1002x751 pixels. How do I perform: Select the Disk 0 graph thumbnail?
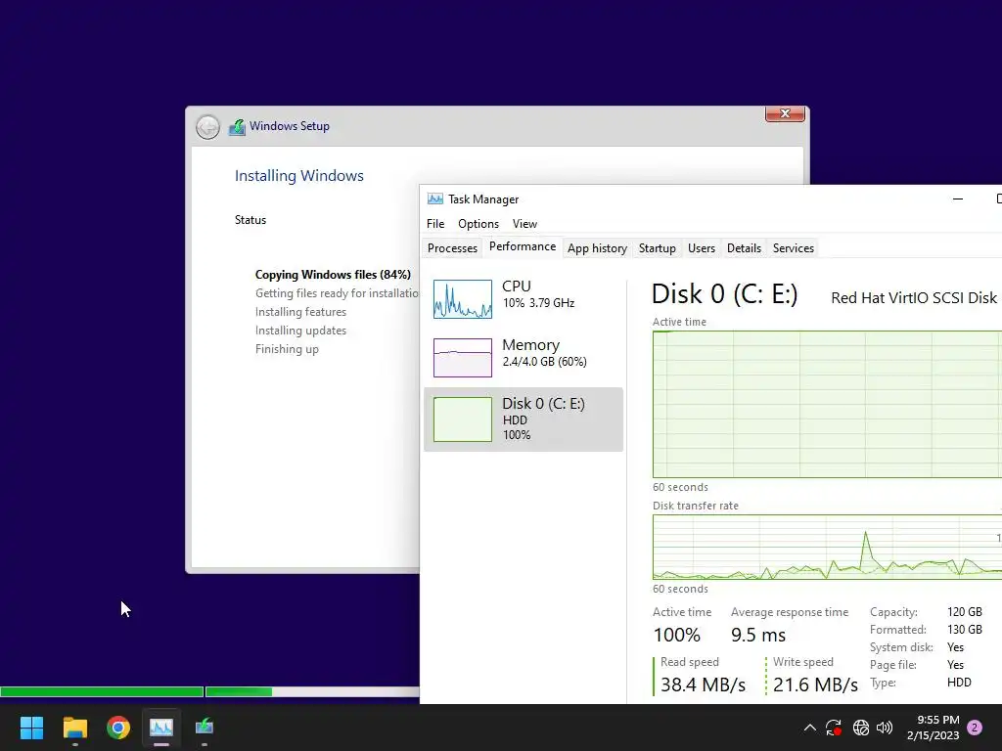463,419
